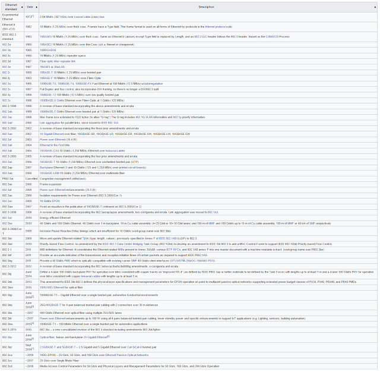Follow the coaxial cable link
Viewport: 380px width, 372px height.
point(82,17)
